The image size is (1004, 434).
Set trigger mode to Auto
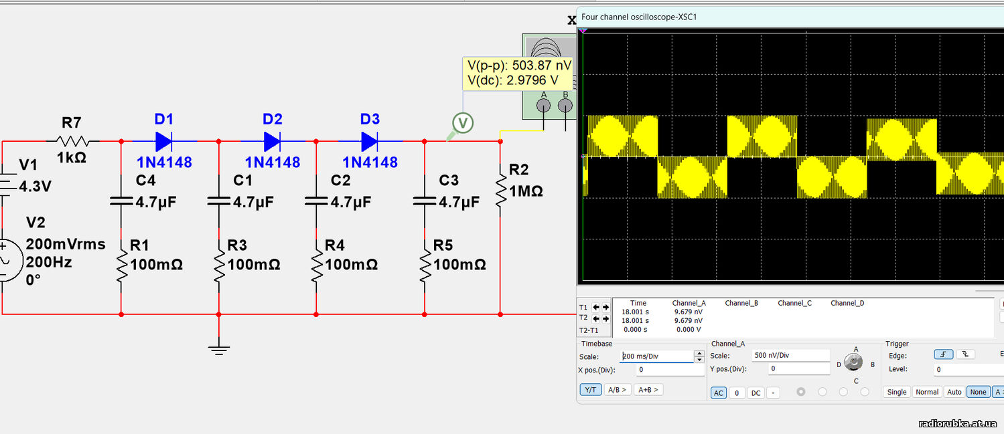(x=954, y=392)
